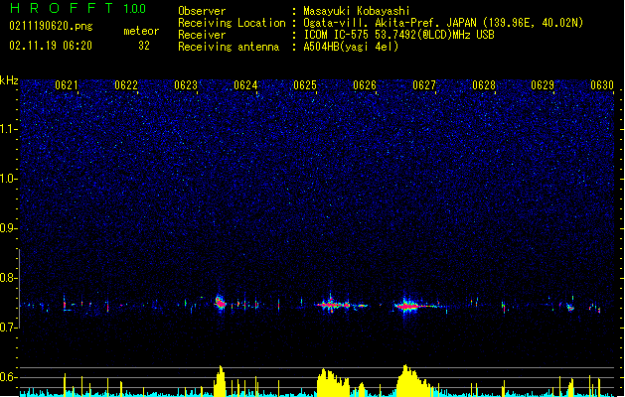The image size is (625, 397).
Task: Click the 0625 time marker
Action: coord(305,85)
